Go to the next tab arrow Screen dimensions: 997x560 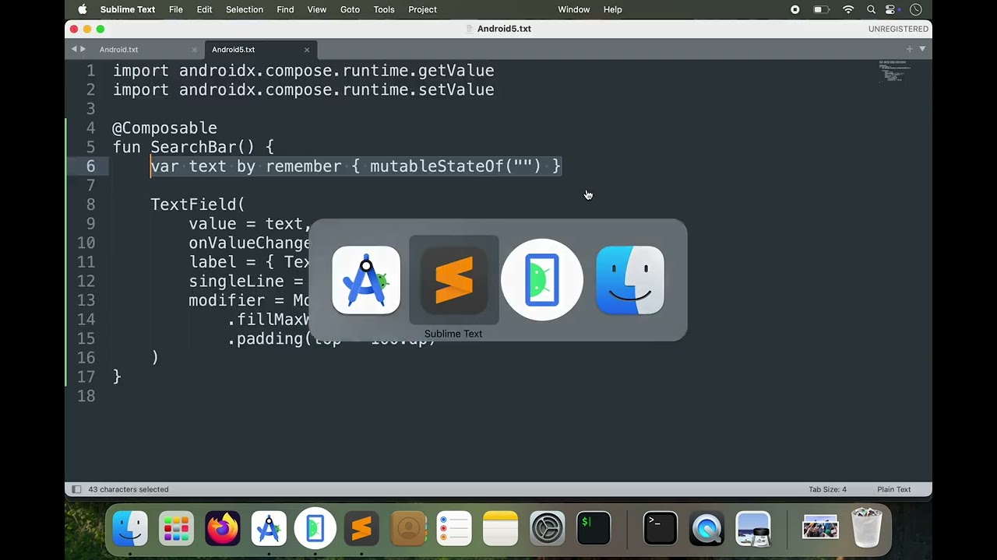83,49
